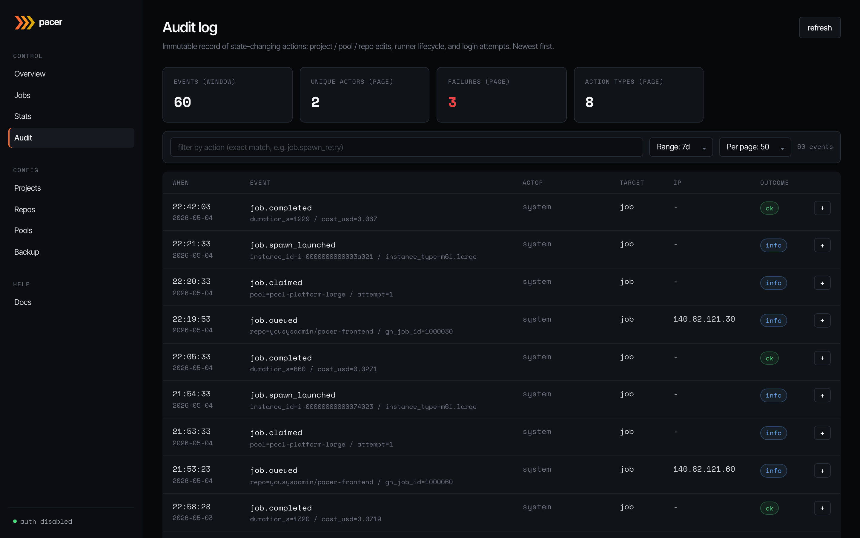The image size is (860, 538).
Task: Open Docs help link
Action: pos(23,302)
